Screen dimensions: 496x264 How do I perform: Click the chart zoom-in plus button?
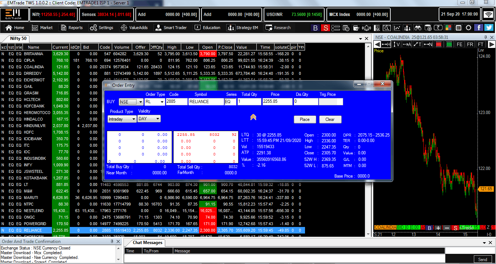[438, 228]
